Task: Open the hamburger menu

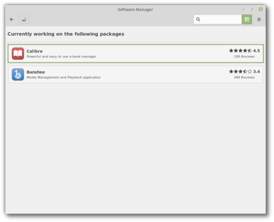Action: point(259,19)
